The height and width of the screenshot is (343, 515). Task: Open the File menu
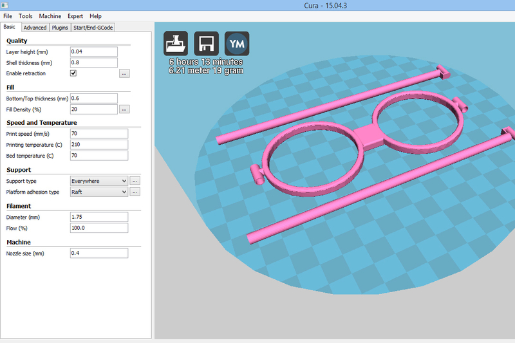point(8,16)
